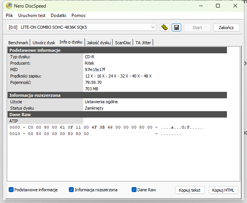Switch to the Benchmark tab
This screenshot has width=247, height=203.
18,43
